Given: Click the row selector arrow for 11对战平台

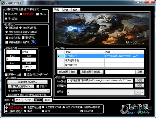Looking at the screenshot, I should pyautogui.click(x=61, y=56).
